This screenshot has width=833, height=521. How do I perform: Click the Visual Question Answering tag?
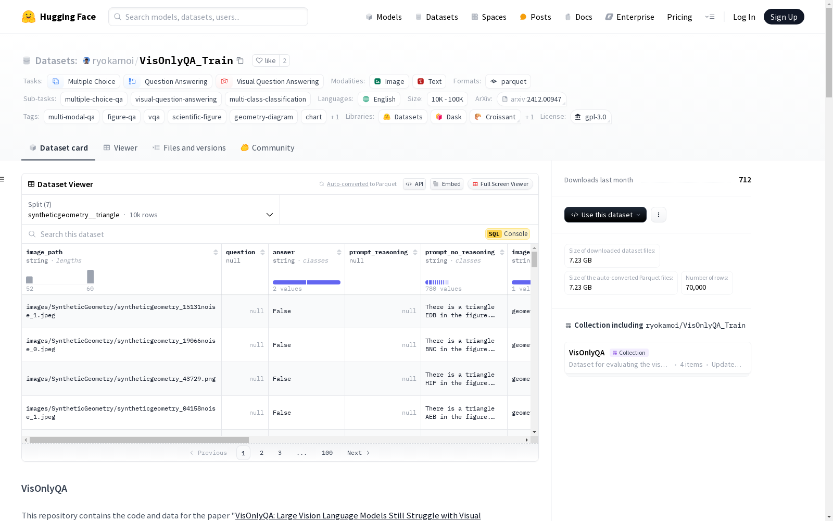270,81
